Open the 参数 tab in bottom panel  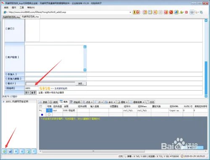tap(43, 102)
